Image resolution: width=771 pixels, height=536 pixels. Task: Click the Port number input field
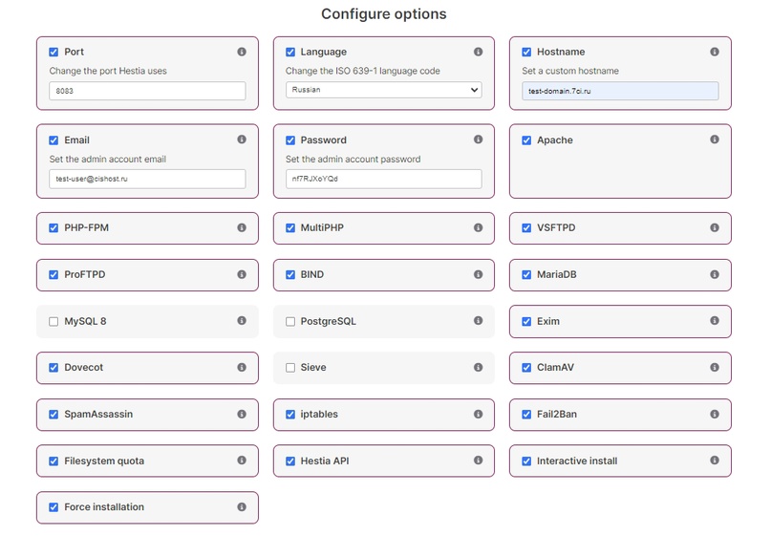coord(147,91)
